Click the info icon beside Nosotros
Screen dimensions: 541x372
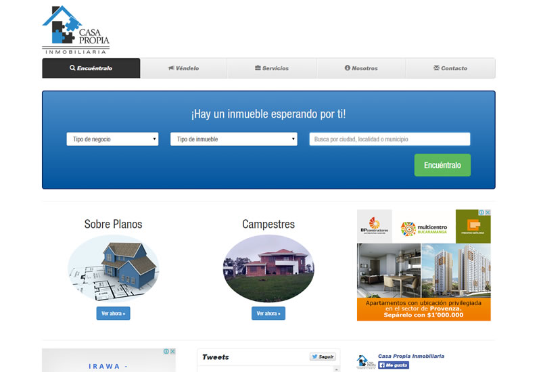[x=348, y=68]
